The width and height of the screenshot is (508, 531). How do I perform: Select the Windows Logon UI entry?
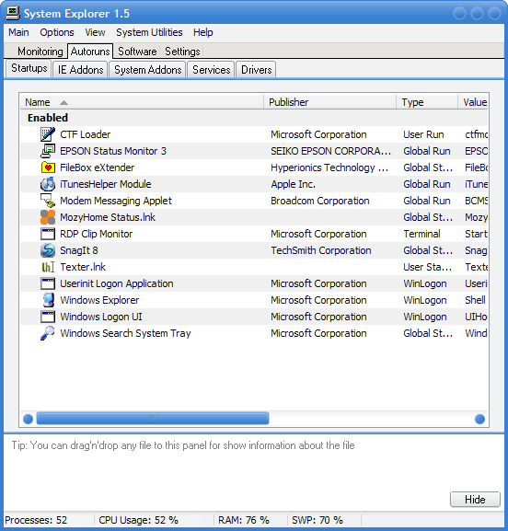101,317
